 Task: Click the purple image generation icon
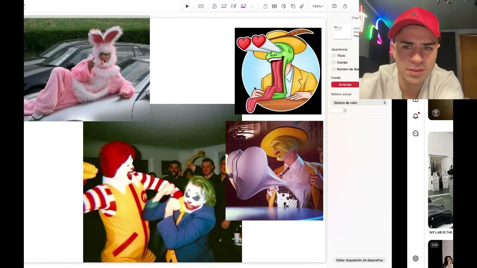coord(243,6)
